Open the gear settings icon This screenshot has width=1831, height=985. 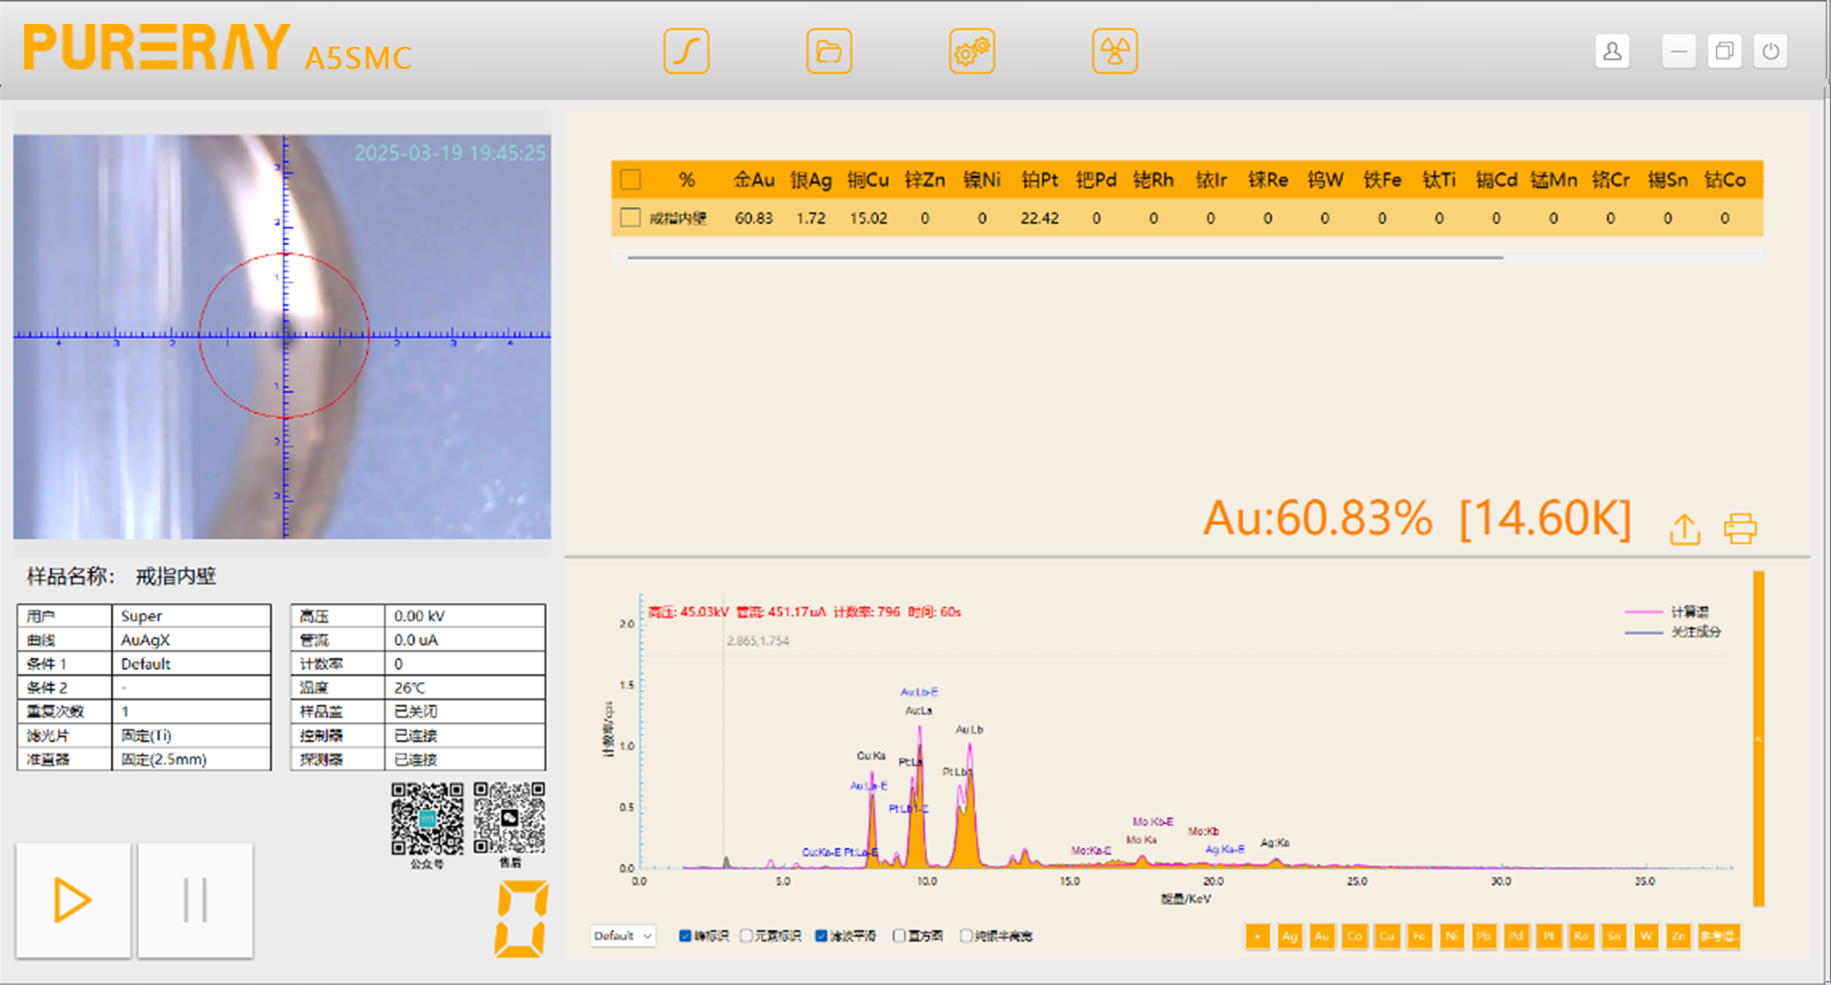point(971,51)
